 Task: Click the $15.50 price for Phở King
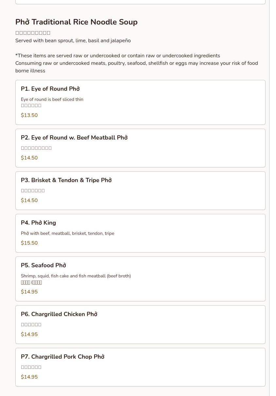tap(29, 243)
